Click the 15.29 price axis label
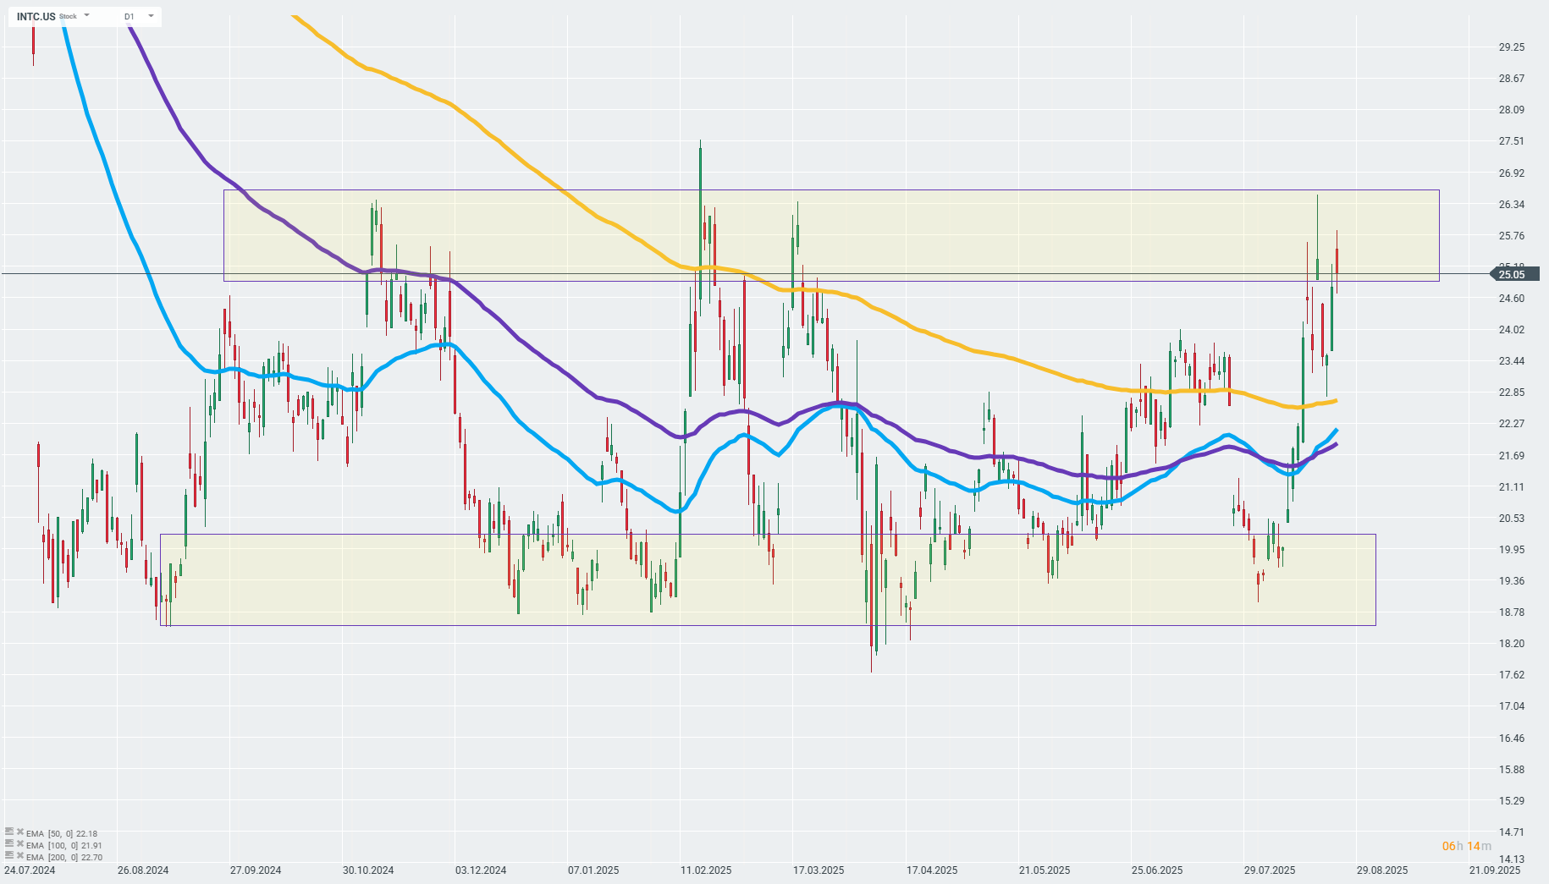1549x884 pixels. [1512, 801]
